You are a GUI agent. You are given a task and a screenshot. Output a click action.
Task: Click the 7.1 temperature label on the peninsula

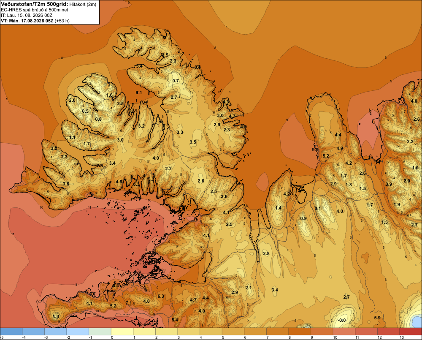click(129, 303)
